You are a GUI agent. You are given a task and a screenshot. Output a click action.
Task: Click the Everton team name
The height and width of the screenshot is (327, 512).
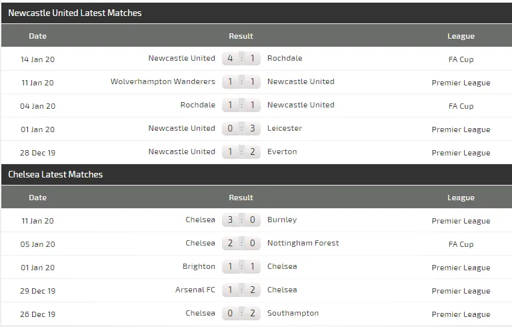tap(282, 151)
